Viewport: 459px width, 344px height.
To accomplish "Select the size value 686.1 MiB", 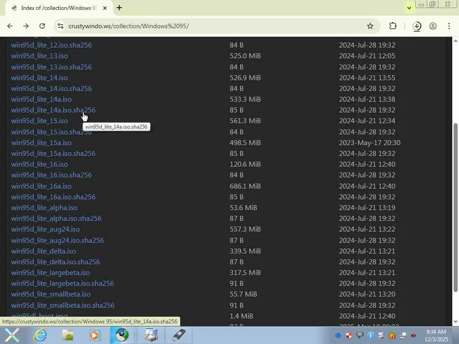I will [245, 186].
